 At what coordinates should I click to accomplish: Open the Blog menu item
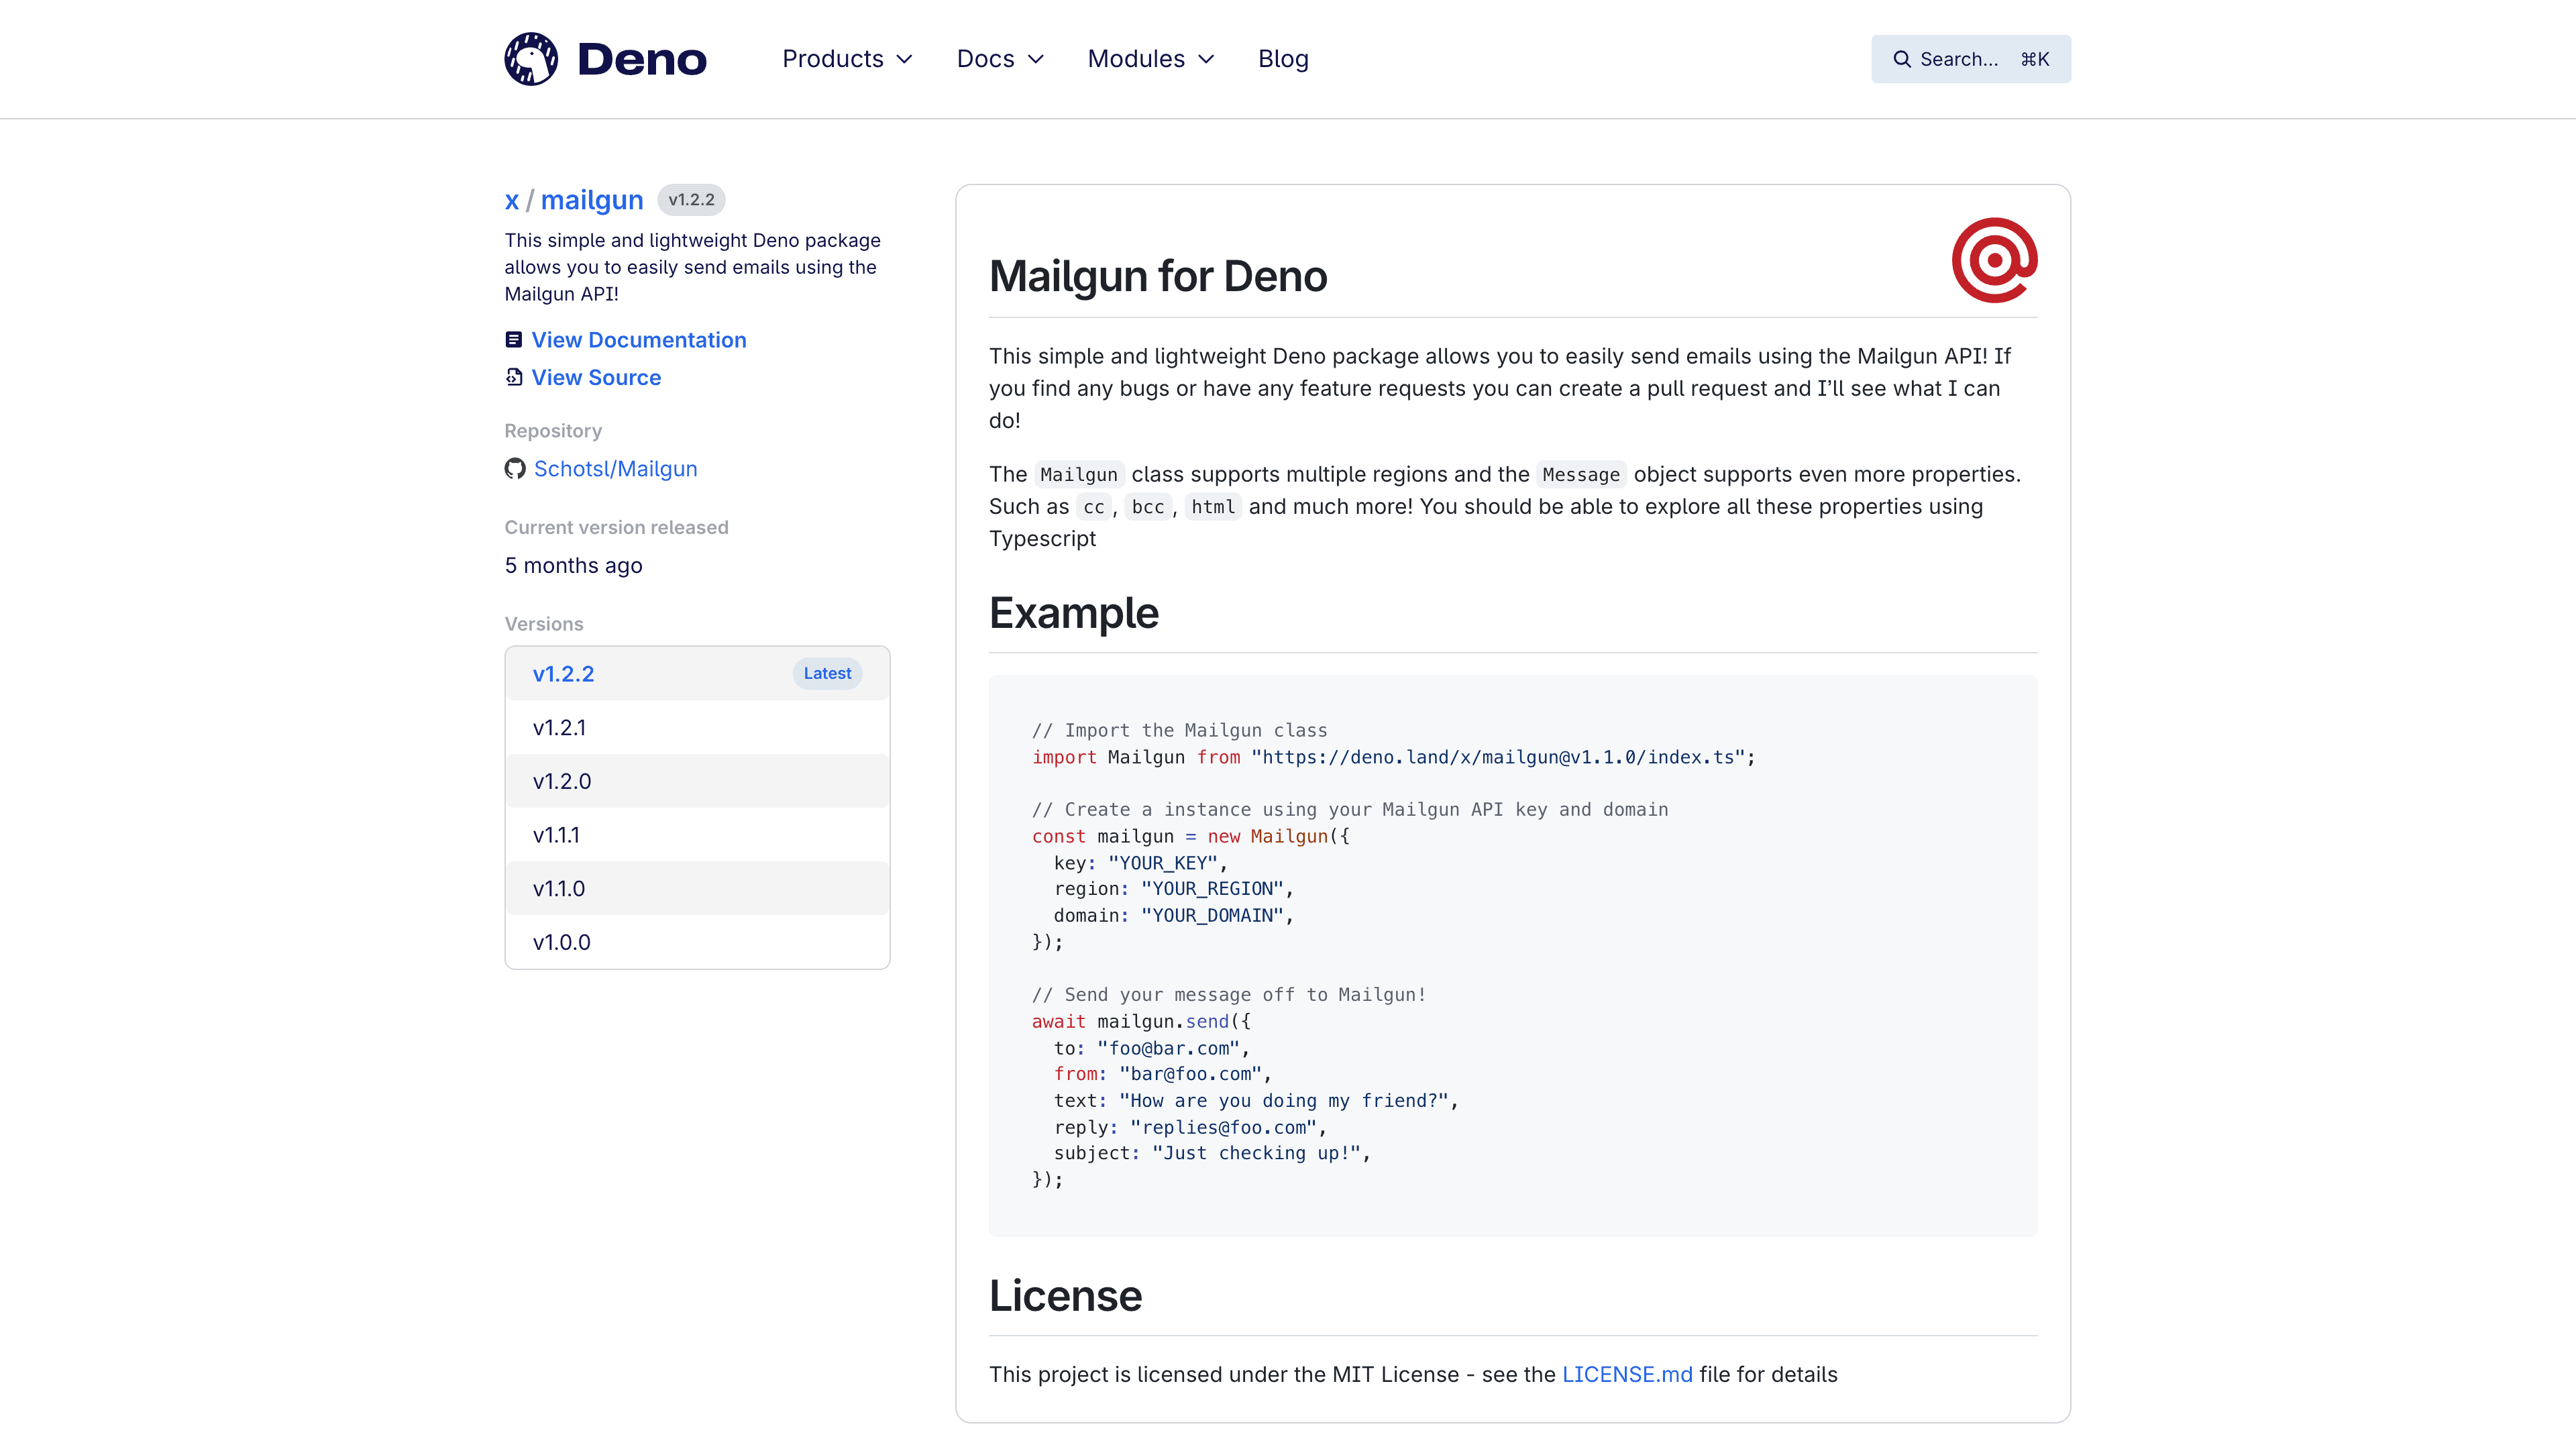pos(1283,58)
